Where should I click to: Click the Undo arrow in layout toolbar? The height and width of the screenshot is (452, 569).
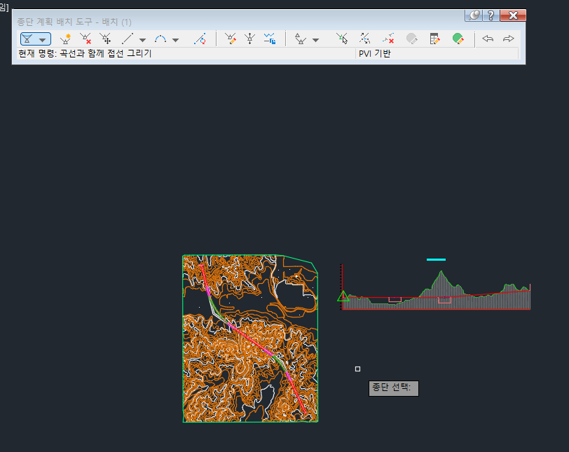click(x=488, y=39)
